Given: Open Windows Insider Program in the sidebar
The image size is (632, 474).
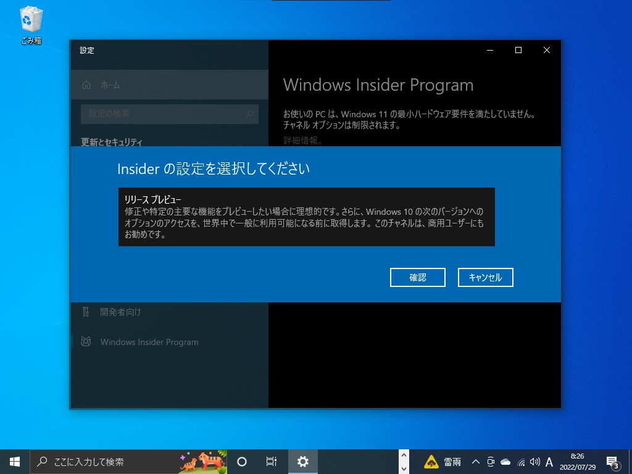Looking at the screenshot, I should pos(149,342).
